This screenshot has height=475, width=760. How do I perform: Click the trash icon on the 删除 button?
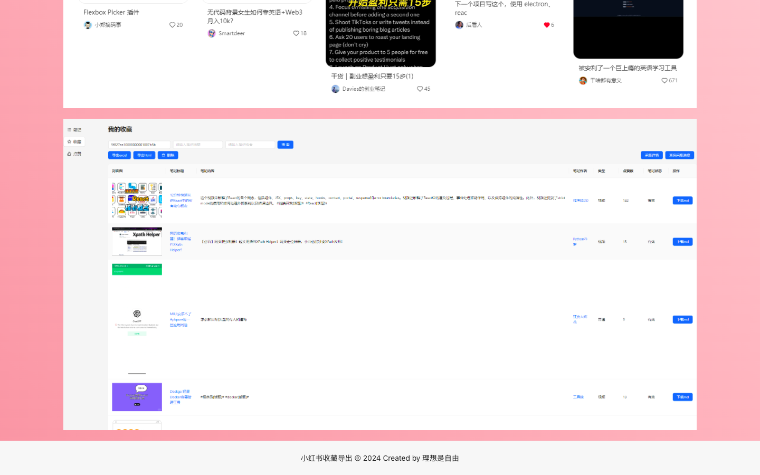click(x=163, y=155)
